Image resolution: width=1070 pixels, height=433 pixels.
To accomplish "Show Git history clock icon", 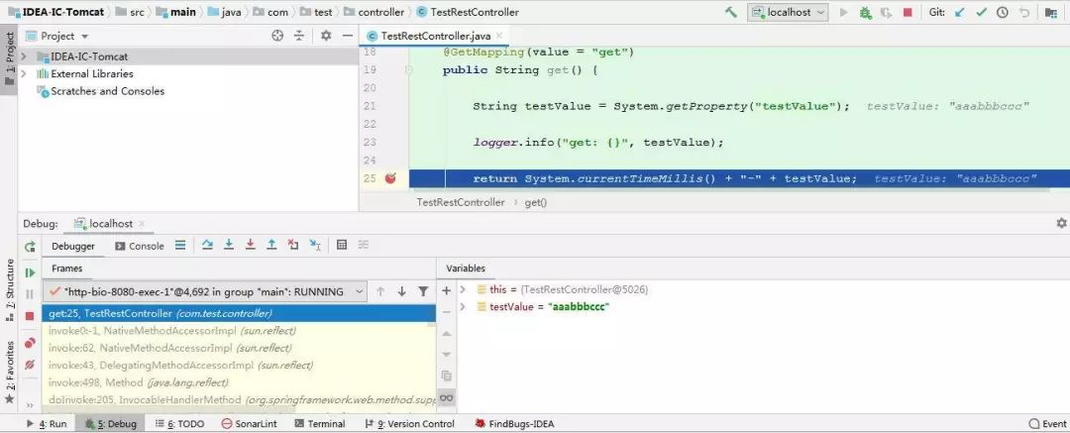I will 1003,12.
